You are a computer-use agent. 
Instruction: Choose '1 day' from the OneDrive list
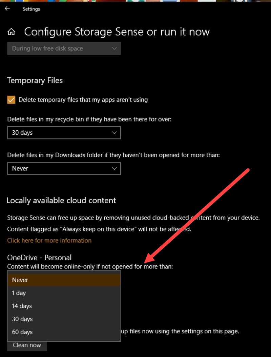tap(64, 293)
